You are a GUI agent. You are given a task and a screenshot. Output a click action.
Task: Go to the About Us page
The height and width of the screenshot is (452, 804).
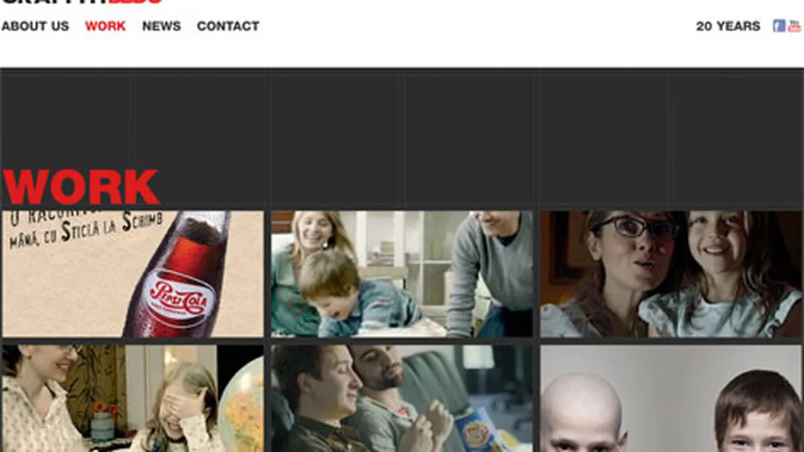[x=35, y=26]
